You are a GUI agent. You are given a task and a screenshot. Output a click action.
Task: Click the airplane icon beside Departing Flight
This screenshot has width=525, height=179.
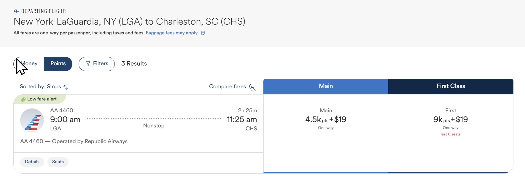coord(17,11)
